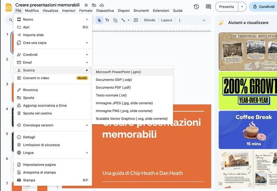Select the arrow cursor tool

click(x=99, y=20)
